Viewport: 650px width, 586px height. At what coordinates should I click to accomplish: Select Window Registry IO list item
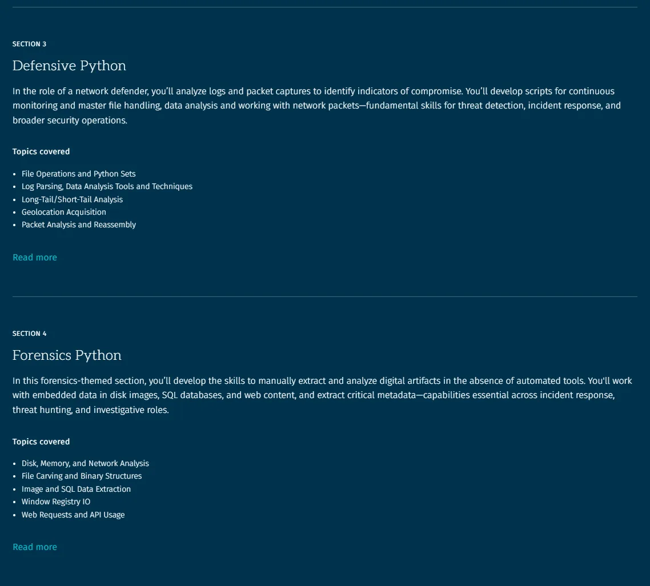tap(56, 502)
